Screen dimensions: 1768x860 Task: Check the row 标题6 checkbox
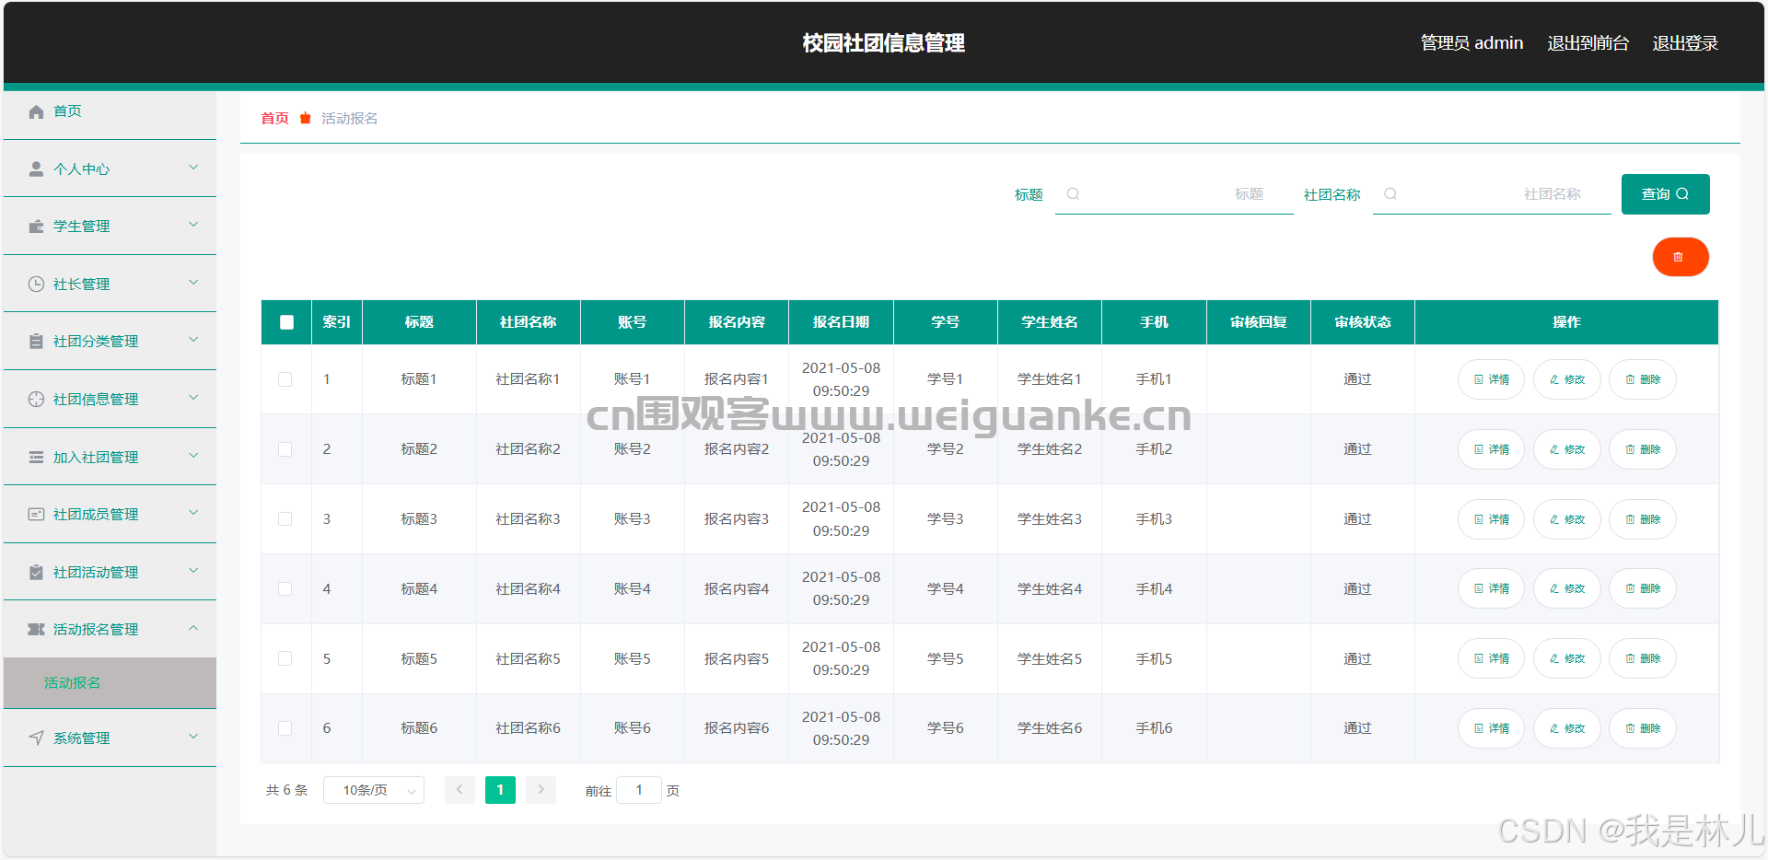285,728
